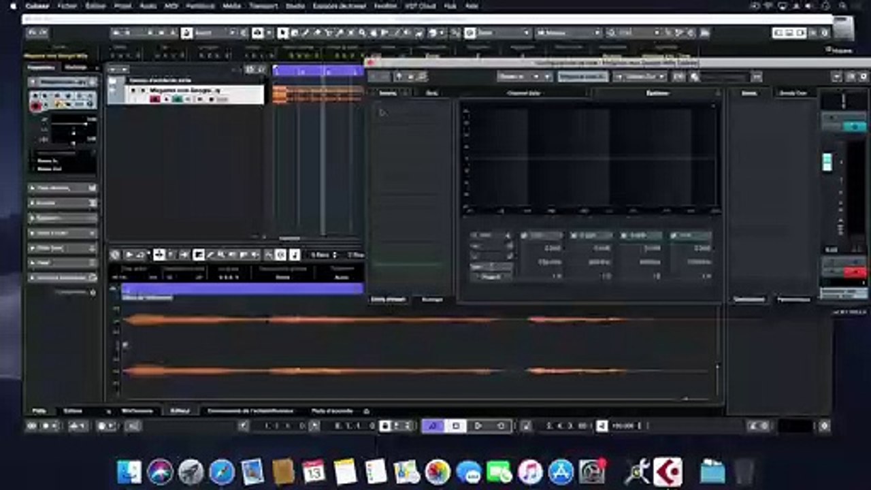Click Panoramique button below sends rack

coord(793,299)
